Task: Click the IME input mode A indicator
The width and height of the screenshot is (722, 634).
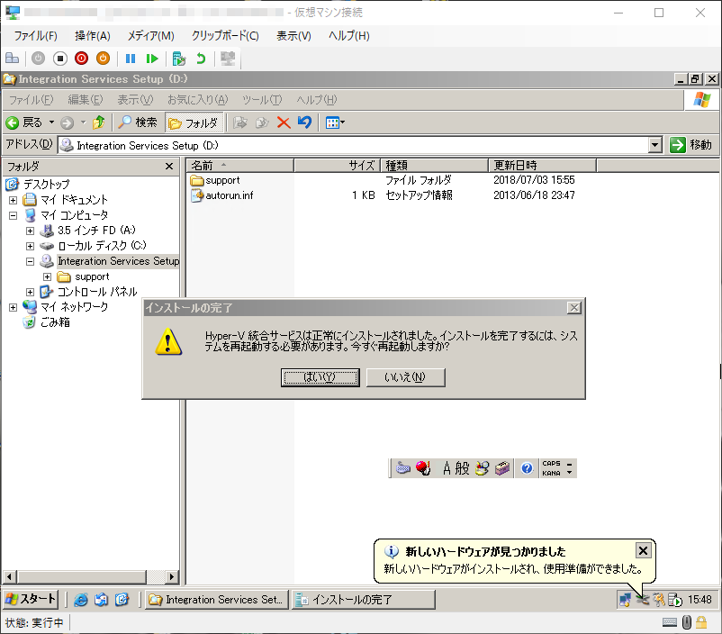Action: click(x=447, y=468)
